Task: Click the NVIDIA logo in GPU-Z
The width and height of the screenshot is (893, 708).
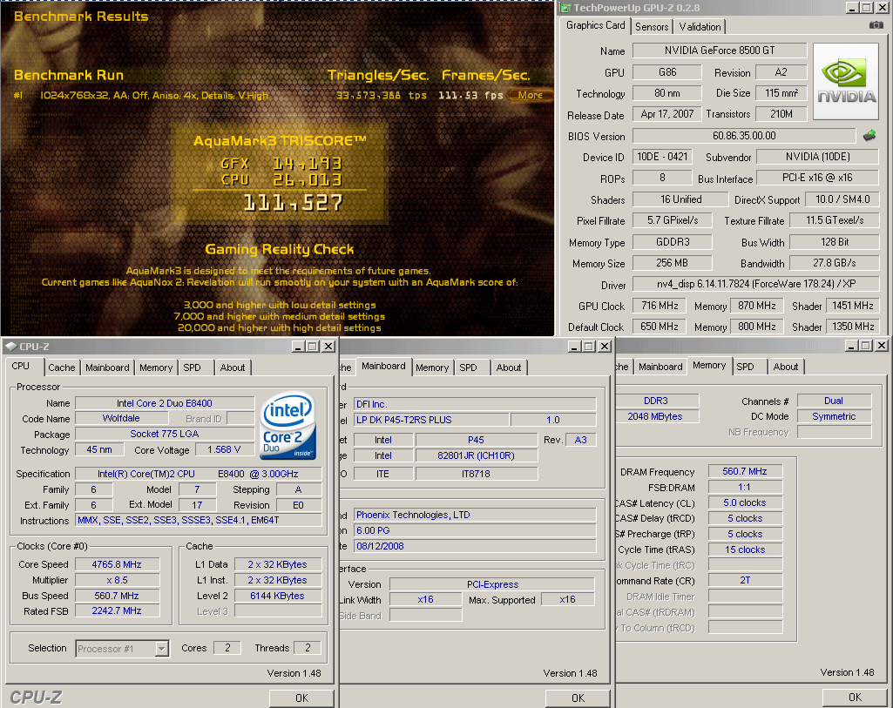Action: (x=846, y=81)
